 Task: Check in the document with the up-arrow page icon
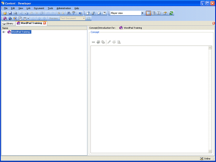pos(88,13)
